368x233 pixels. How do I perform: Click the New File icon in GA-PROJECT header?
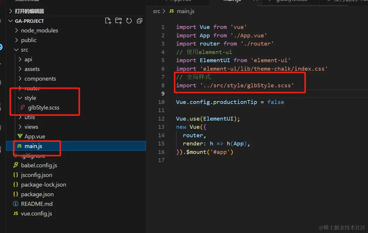(x=108, y=21)
